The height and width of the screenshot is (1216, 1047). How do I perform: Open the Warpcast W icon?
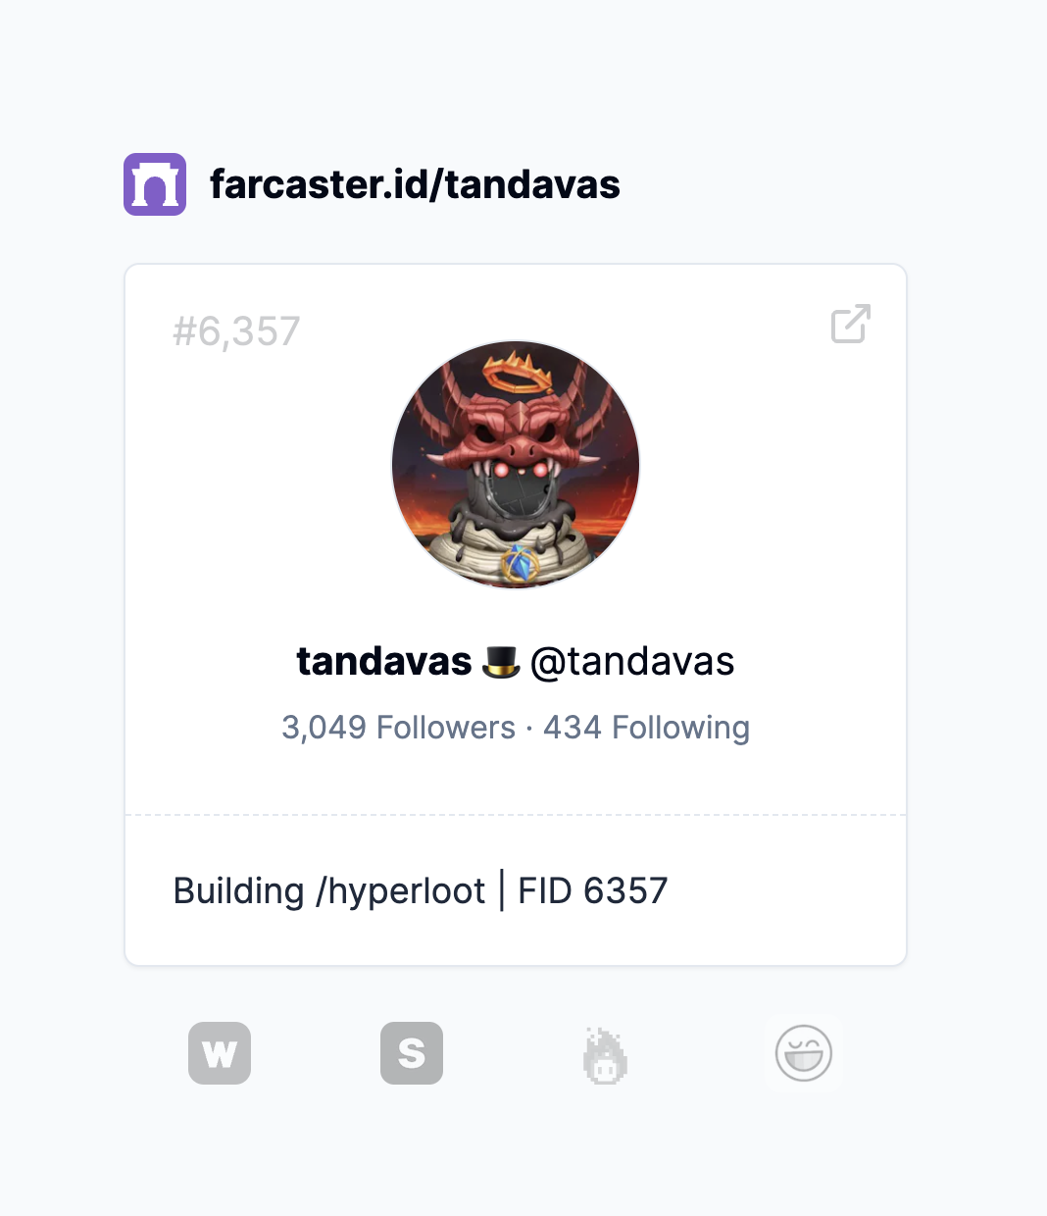(x=220, y=1053)
